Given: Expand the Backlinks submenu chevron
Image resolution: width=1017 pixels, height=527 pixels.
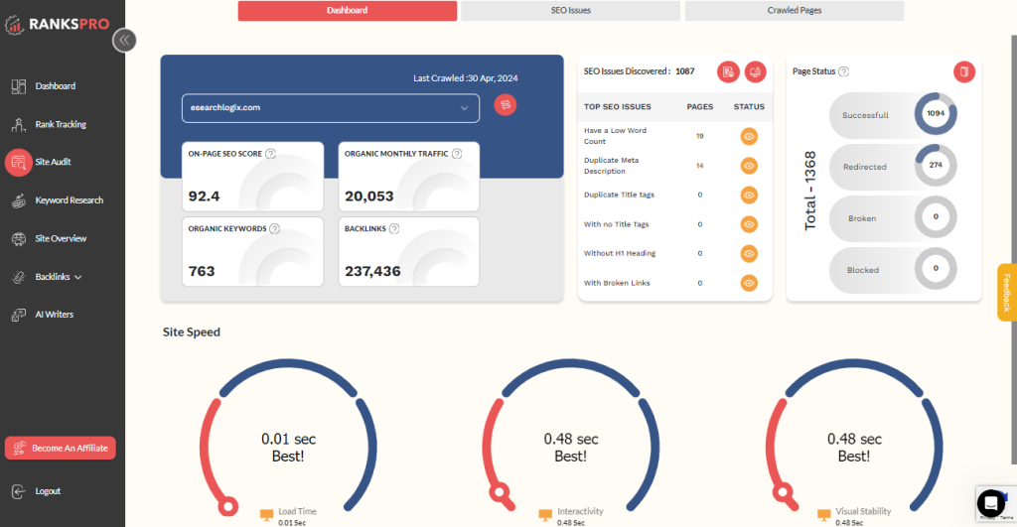Looking at the screenshot, I should (77, 278).
